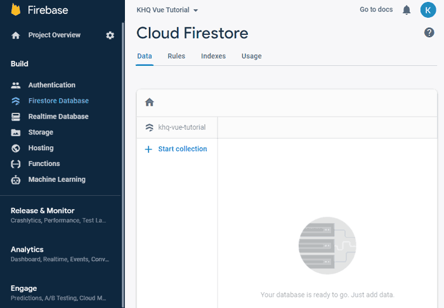Click the Functions brackets icon
The image size is (444, 308).
[x=16, y=164]
